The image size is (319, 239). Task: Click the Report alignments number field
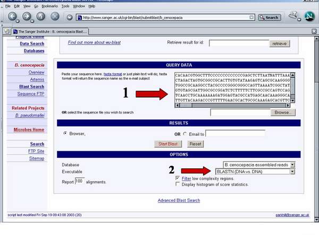(x=79, y=181)
